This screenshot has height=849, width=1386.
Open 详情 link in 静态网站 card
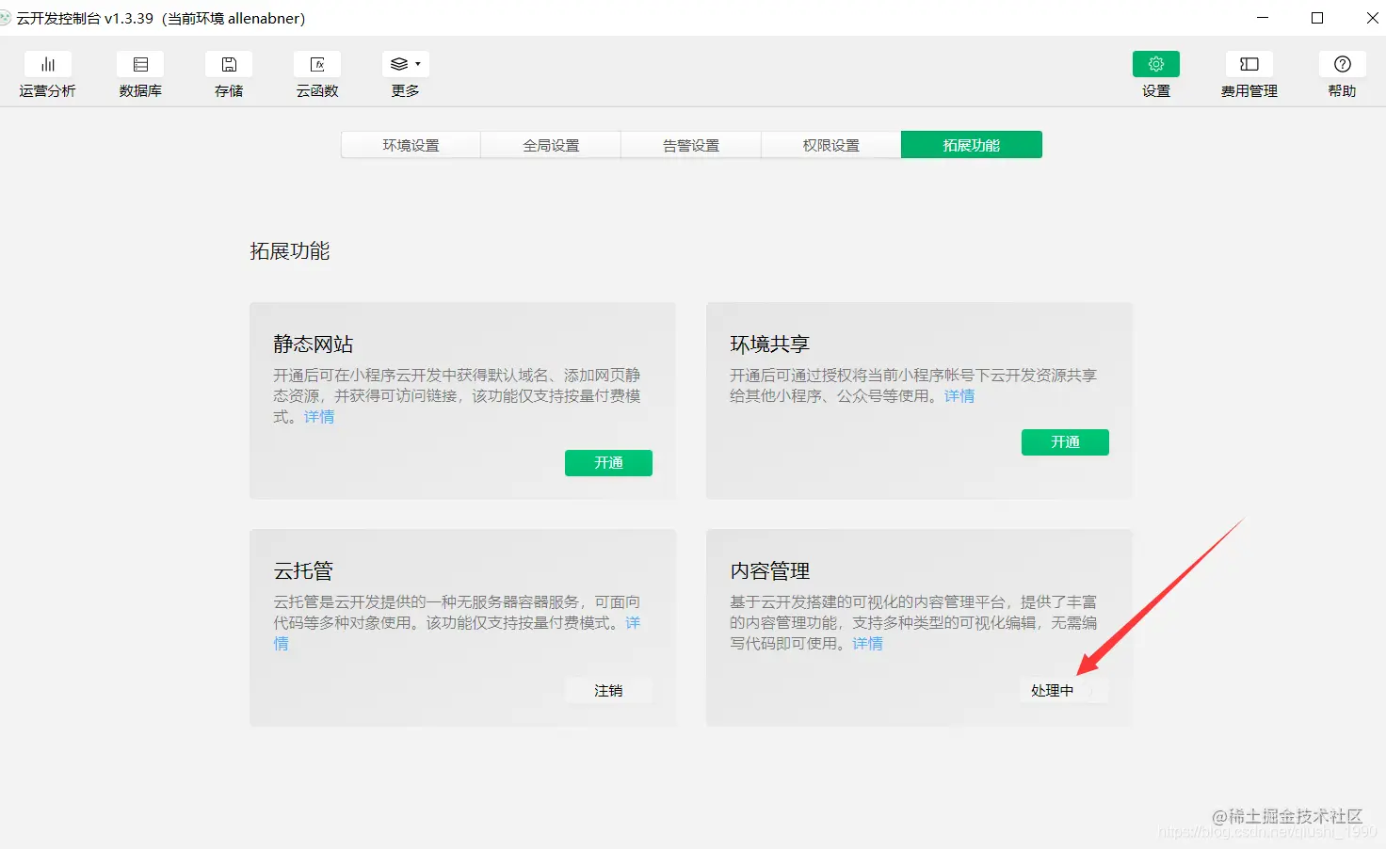[319, 416]
